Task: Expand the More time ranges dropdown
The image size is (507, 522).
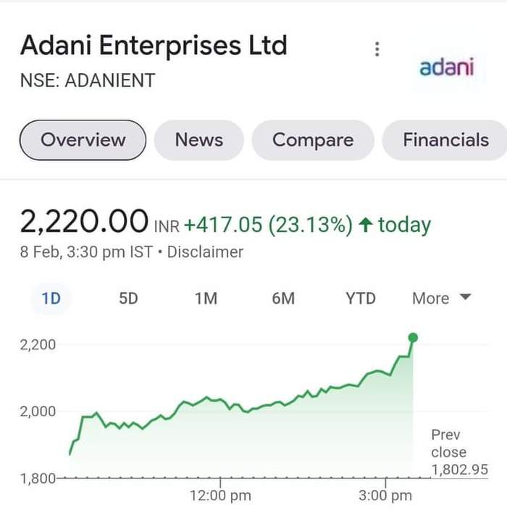Action: tap(442, 298)
